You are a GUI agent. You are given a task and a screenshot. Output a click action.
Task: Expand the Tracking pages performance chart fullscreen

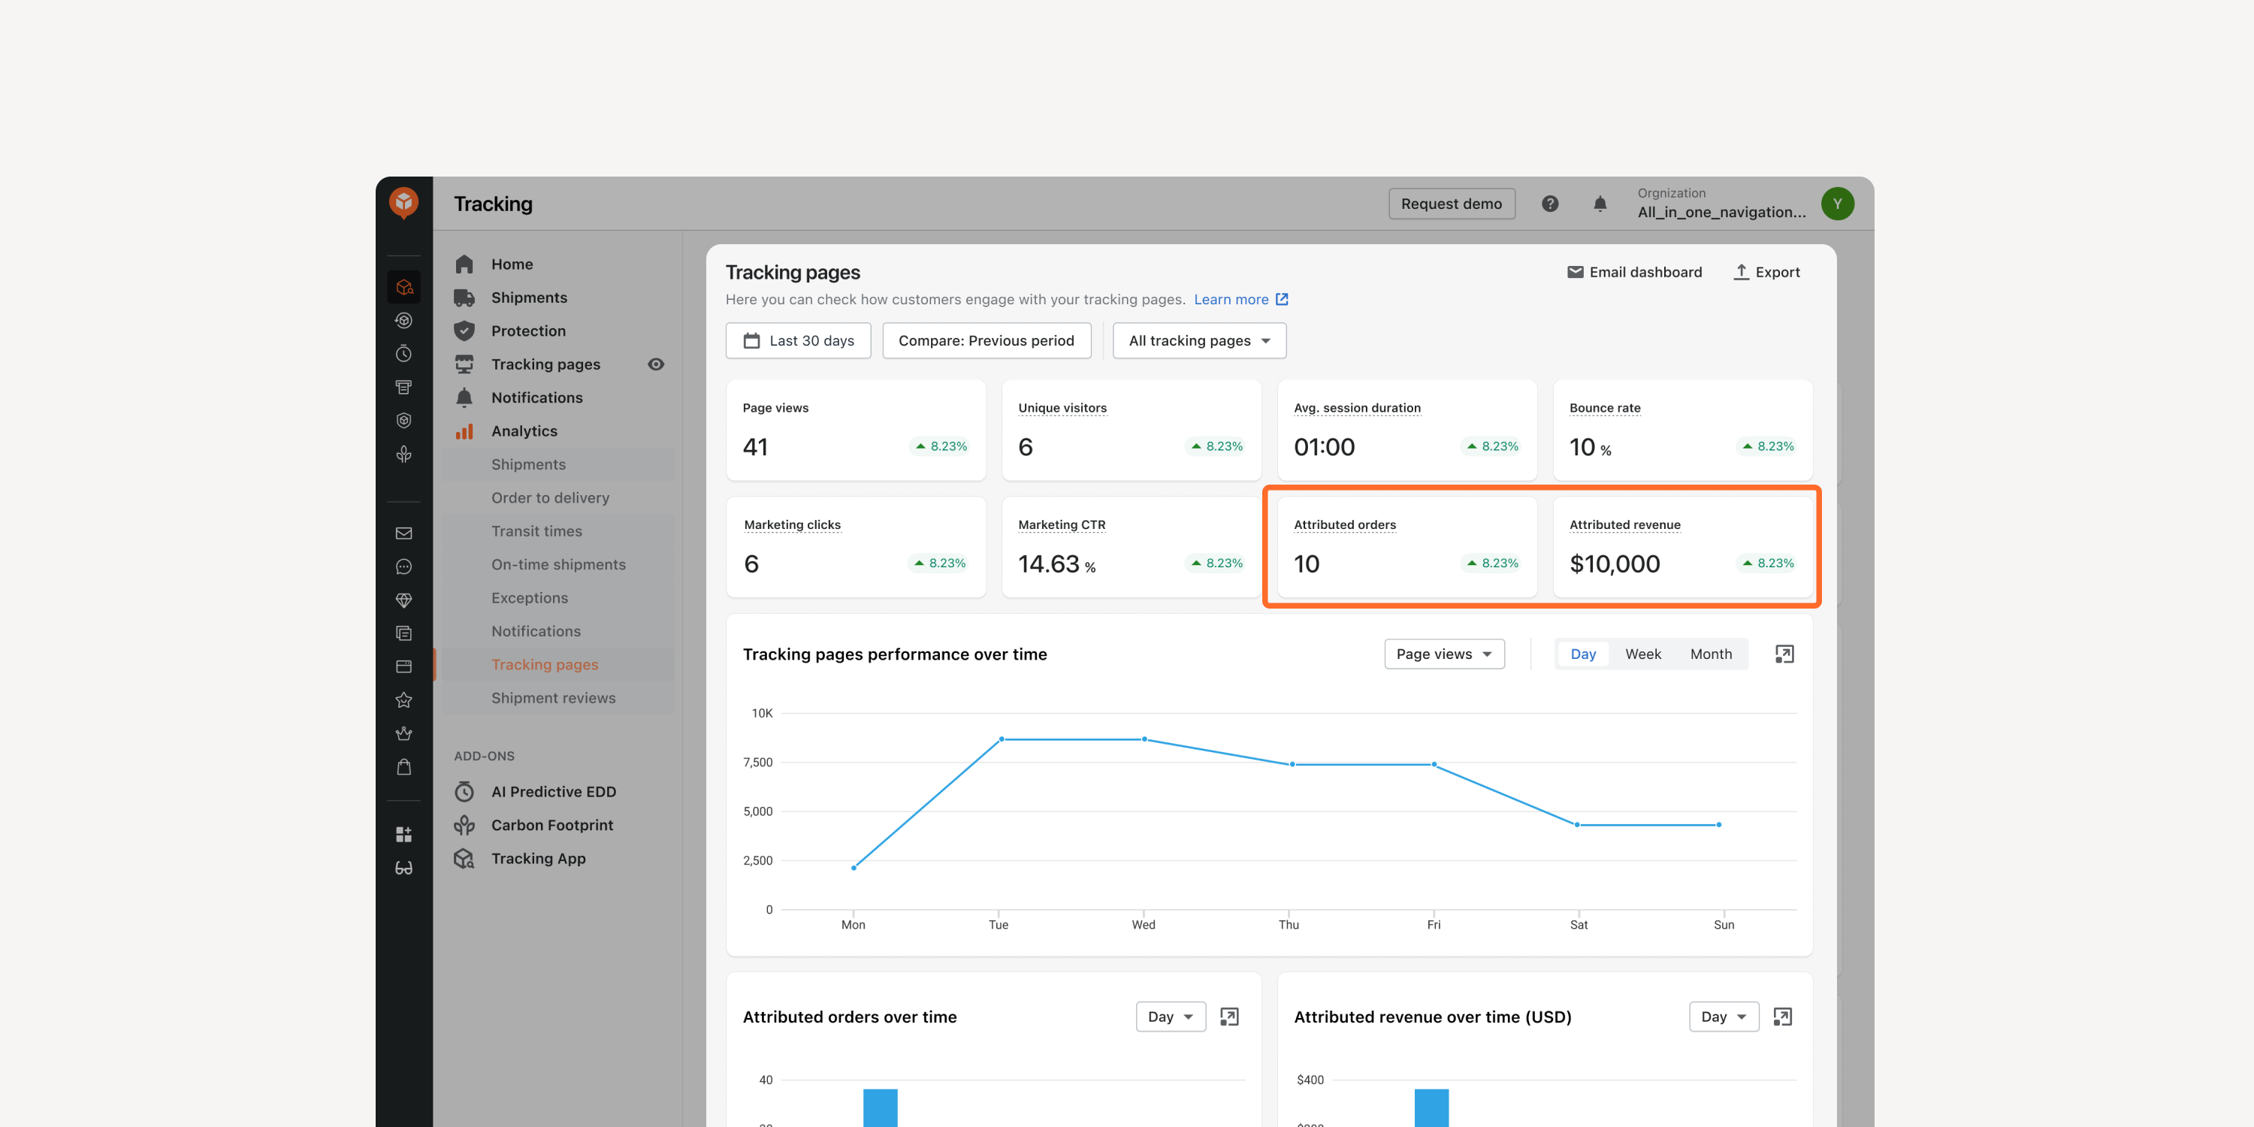1784,654
